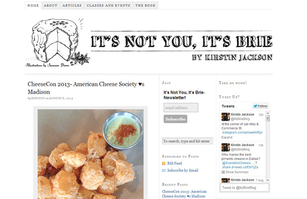This screenshot has width=307, height=199.
Task: Open the About menu tab
Action: coord(51,5)
